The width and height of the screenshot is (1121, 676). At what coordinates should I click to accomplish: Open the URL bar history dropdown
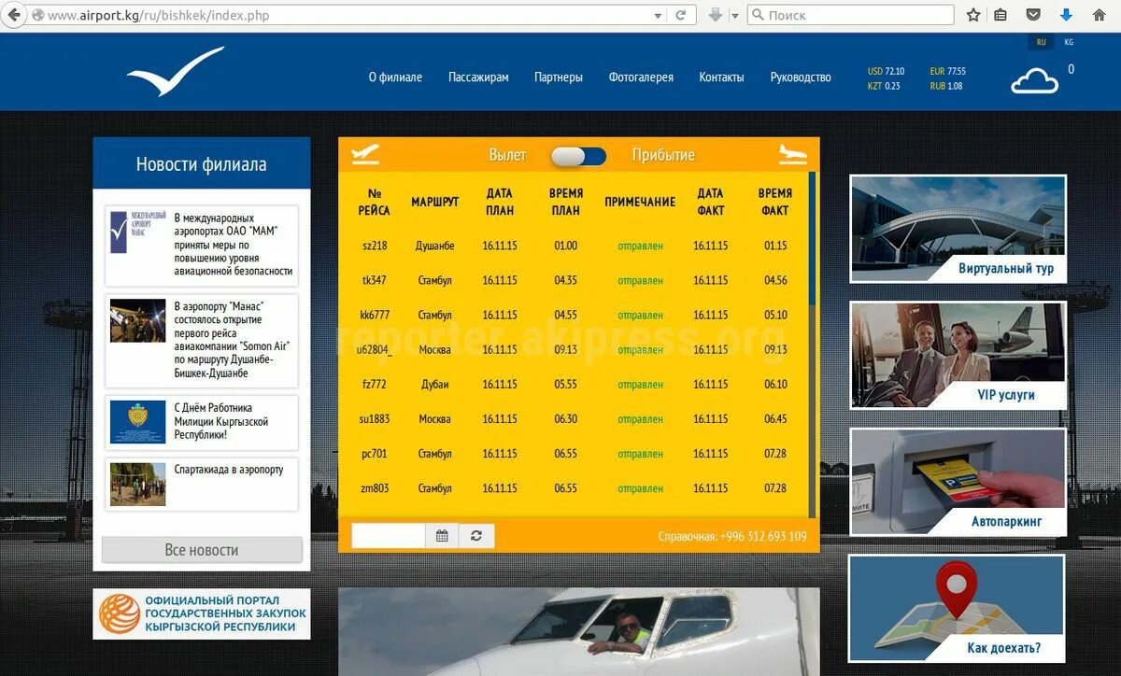coord(658,16)
